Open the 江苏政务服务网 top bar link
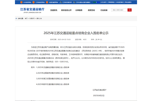 pyautogui.click(x=67, y=2)
